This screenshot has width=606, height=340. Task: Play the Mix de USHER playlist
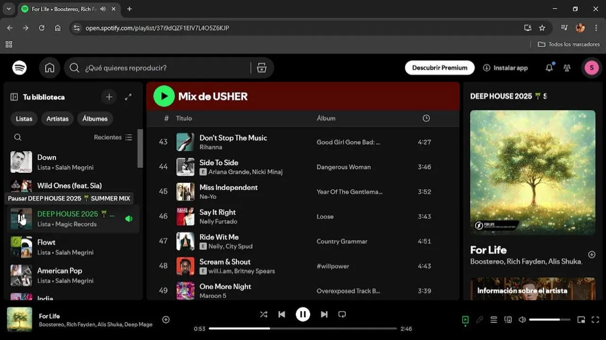[164, 96]
